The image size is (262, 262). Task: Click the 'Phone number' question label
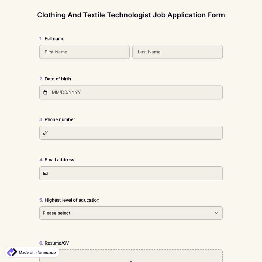(x=60, y=119)
